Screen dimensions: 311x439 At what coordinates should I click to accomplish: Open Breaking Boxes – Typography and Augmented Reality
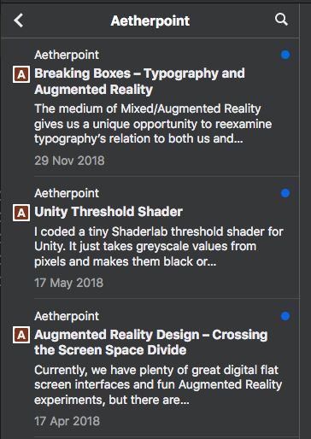139,81
